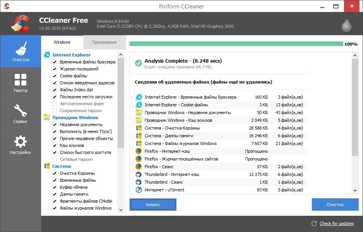Click Windows icon for Файлы журналов Windows result
363x232 pixels.
coord(139,143)
